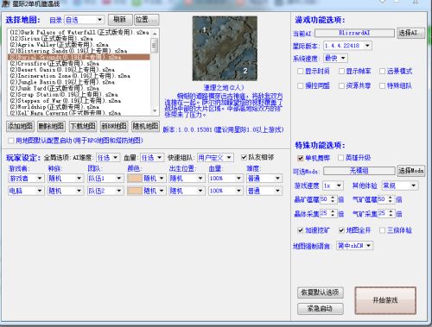Toggle the 资源共享 checkbox

pos(341,85)
